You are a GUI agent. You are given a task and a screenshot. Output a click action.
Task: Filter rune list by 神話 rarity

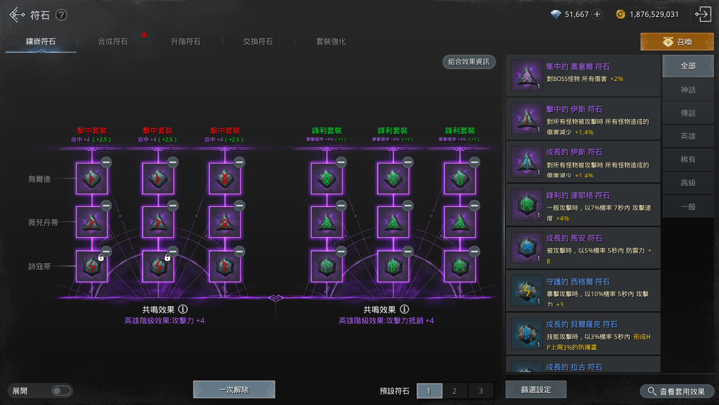(688, 90)
